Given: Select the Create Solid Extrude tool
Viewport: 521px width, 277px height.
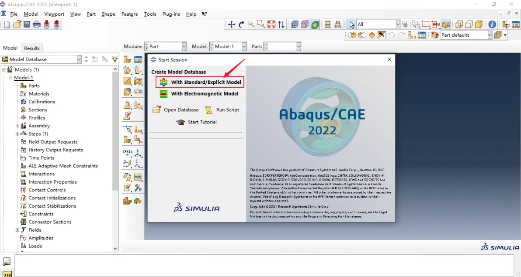Looking at the screenshot, I should tap(127, 70).
